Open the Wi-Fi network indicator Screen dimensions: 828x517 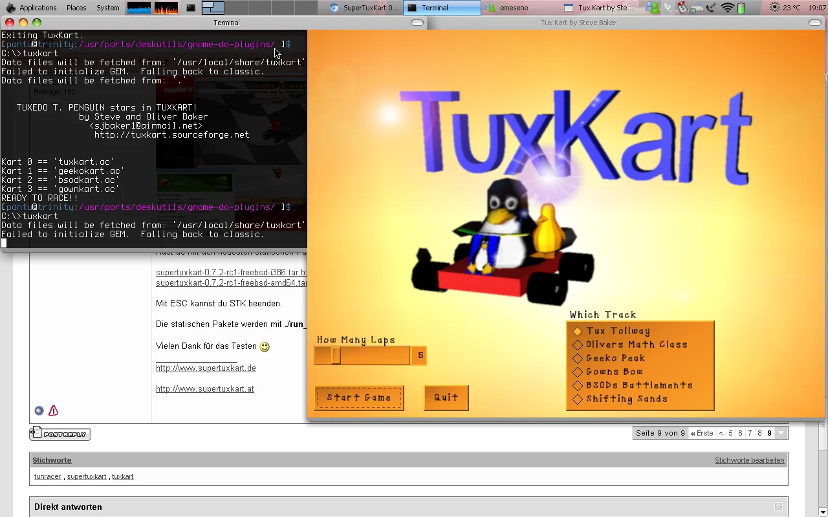(728, 8)
